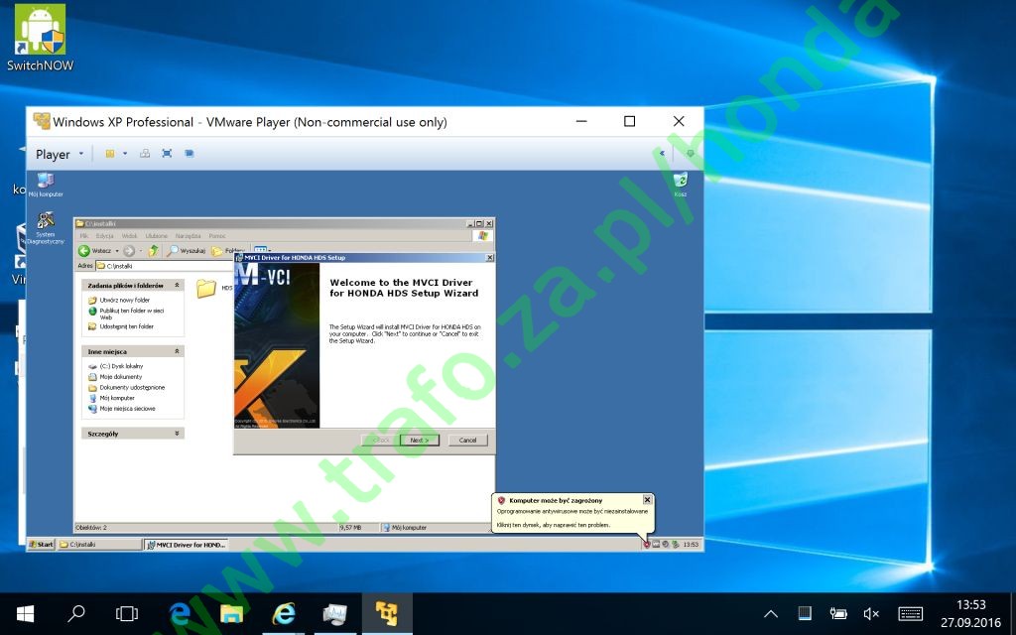The width and height of the screenshot is (1016, 635).
Task: Go up one folder level in Explorer
Action: pyautogui.click(x=153, y=251)
